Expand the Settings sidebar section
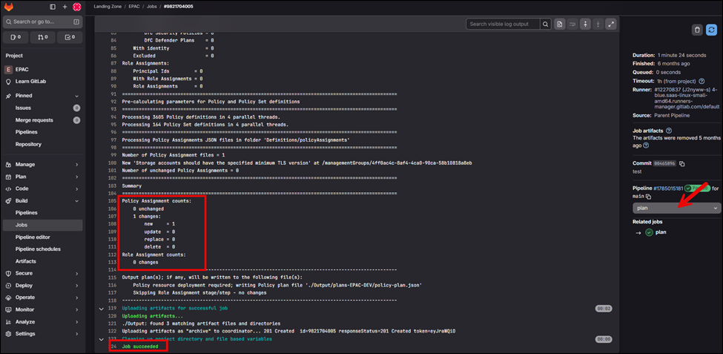 43,334
